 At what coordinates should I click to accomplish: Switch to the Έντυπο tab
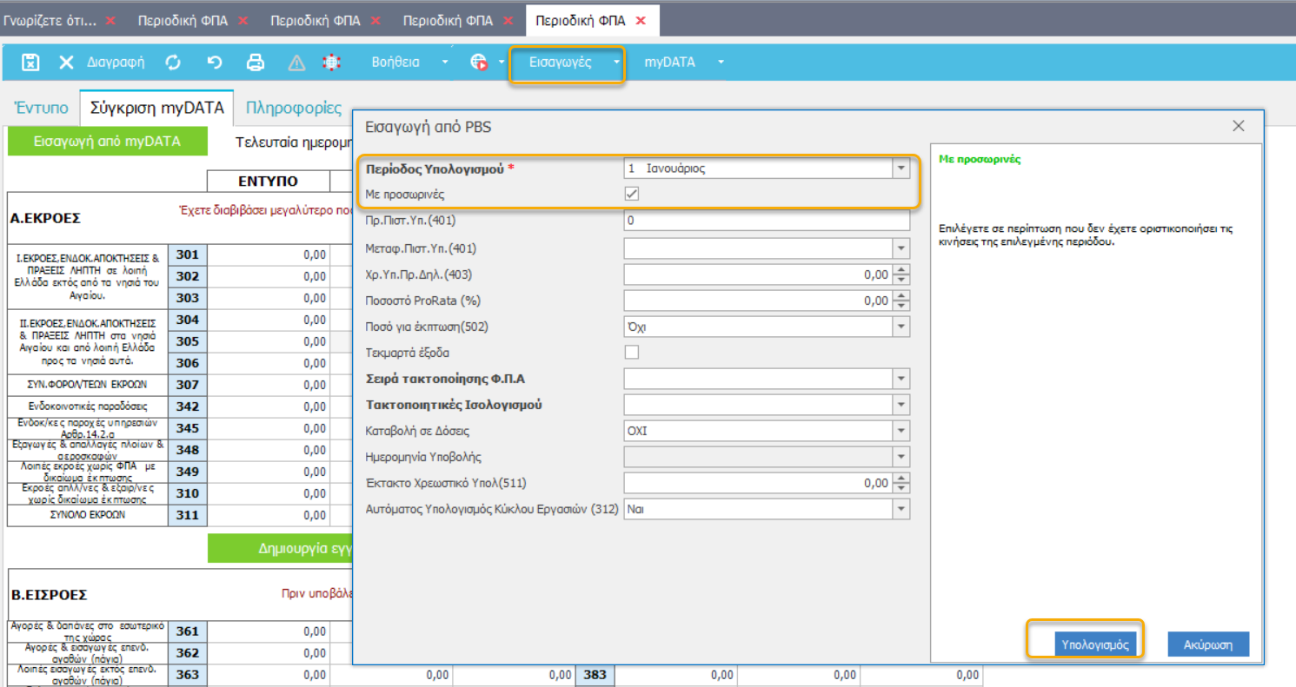click(x=41, y=108)
